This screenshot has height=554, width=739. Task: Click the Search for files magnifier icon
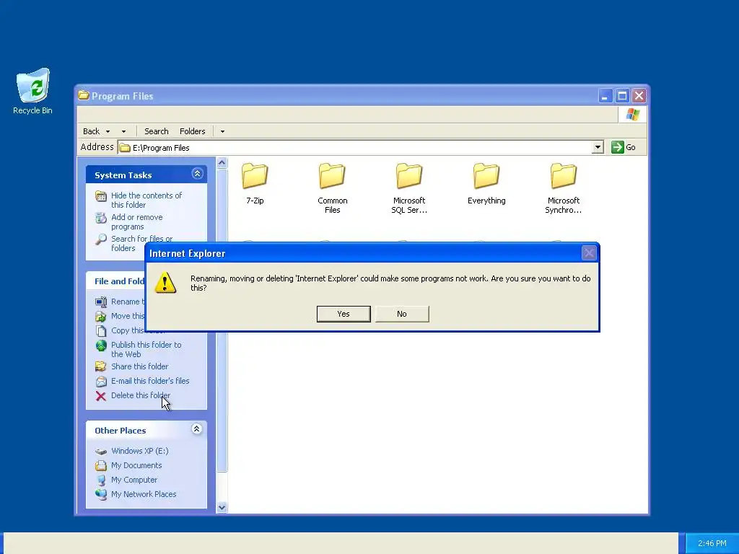[x=101, y=239]
